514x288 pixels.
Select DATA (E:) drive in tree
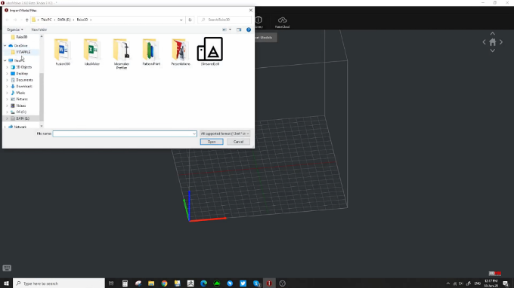pos(23,118)
